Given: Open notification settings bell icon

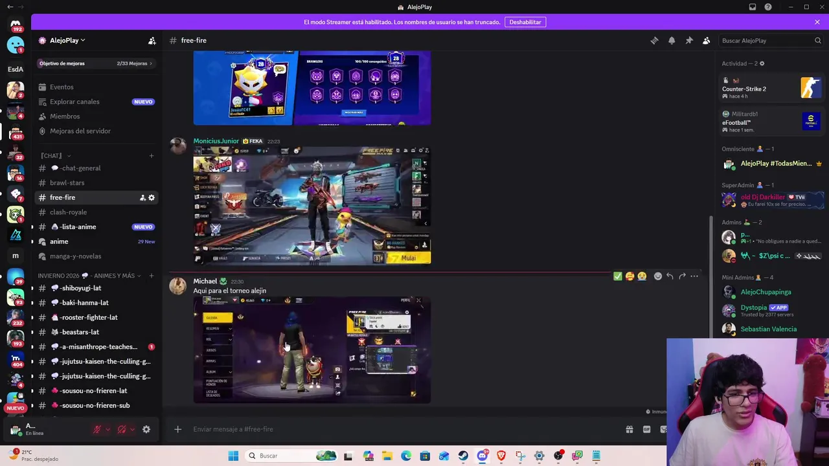Looking at the screenshot, I should [x=672, y=40].
